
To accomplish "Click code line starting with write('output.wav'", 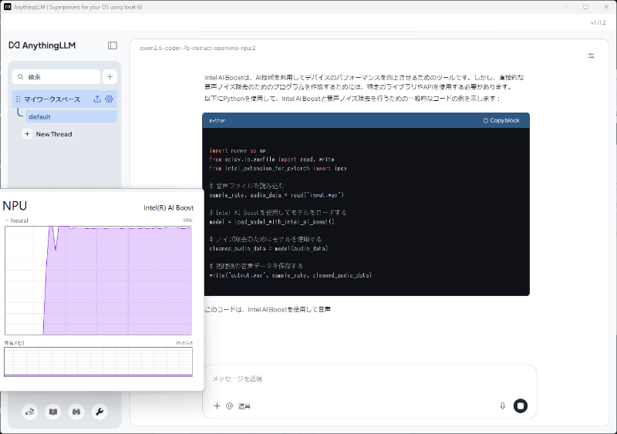I will click(291, 275).
